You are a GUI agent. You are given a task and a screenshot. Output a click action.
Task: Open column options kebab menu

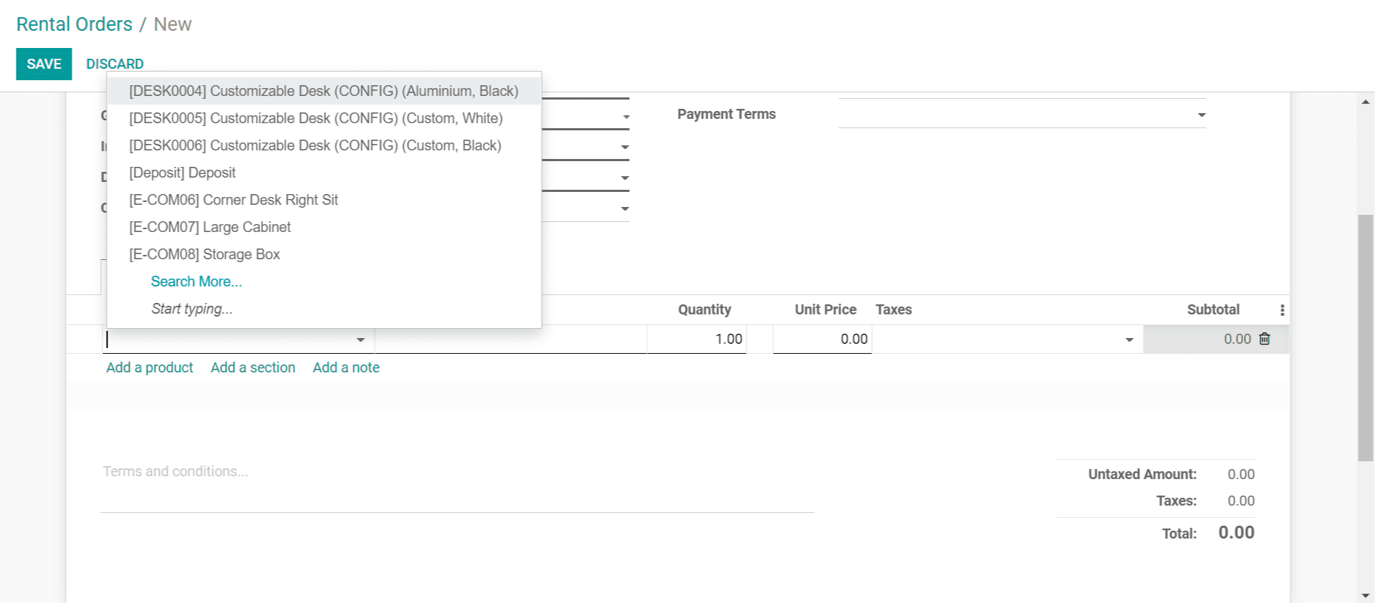tap(1282, 310)
